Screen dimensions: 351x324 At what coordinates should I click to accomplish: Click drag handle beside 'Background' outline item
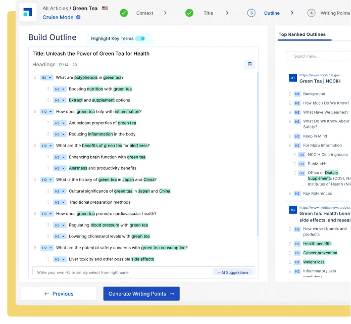tap(290, 94)
